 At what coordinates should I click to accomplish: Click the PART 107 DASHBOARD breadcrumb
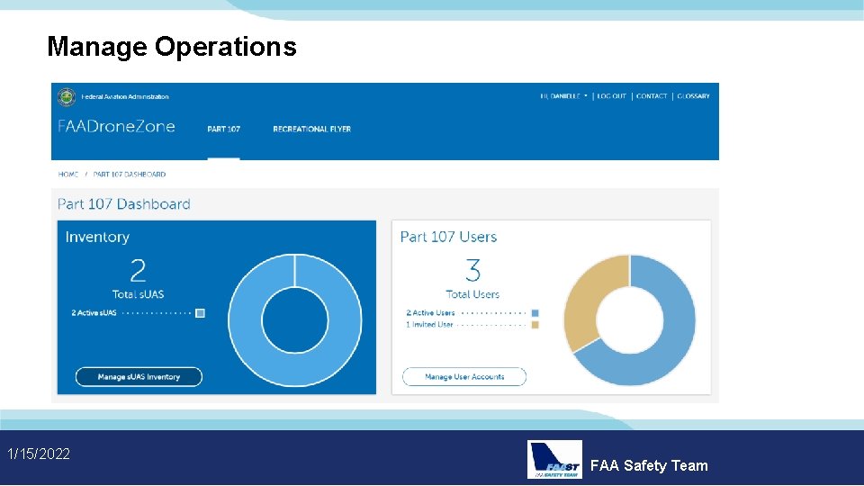click(129, 174)
